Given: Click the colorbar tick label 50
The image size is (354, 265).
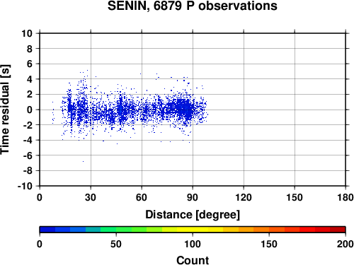Looking at the screenshot, I should coord(116,244).
